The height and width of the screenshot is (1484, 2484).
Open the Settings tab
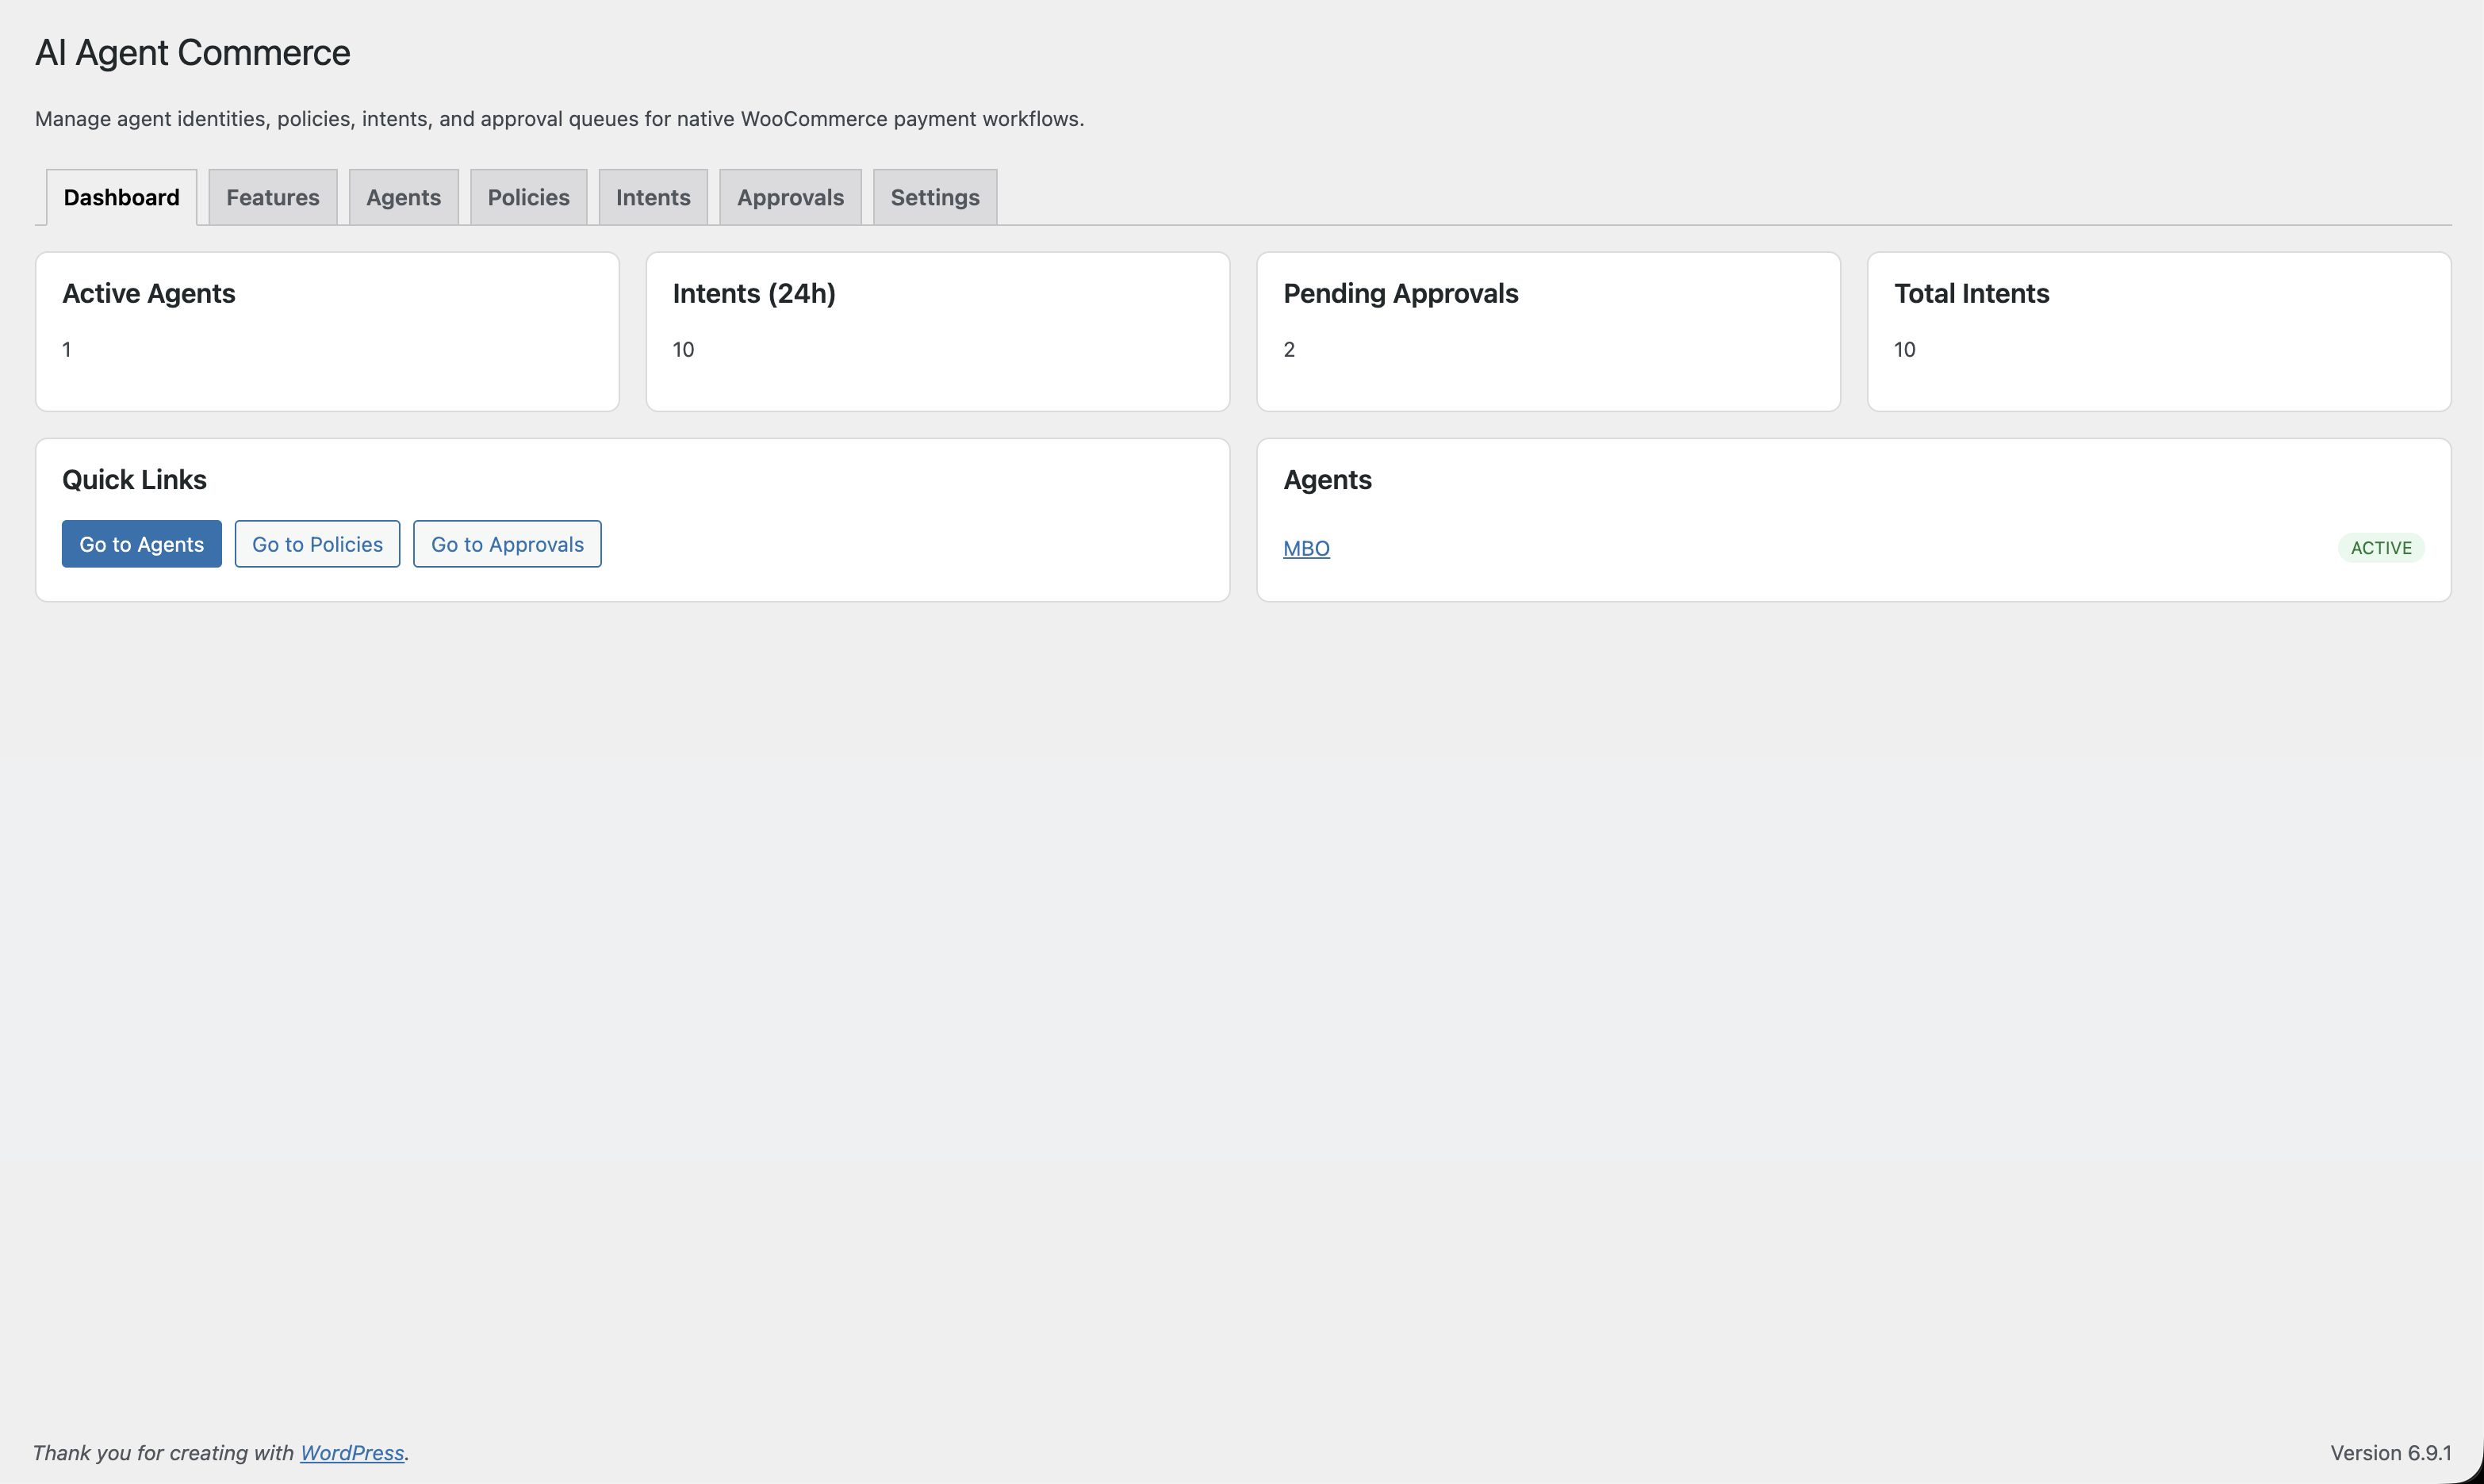(934, 197)
